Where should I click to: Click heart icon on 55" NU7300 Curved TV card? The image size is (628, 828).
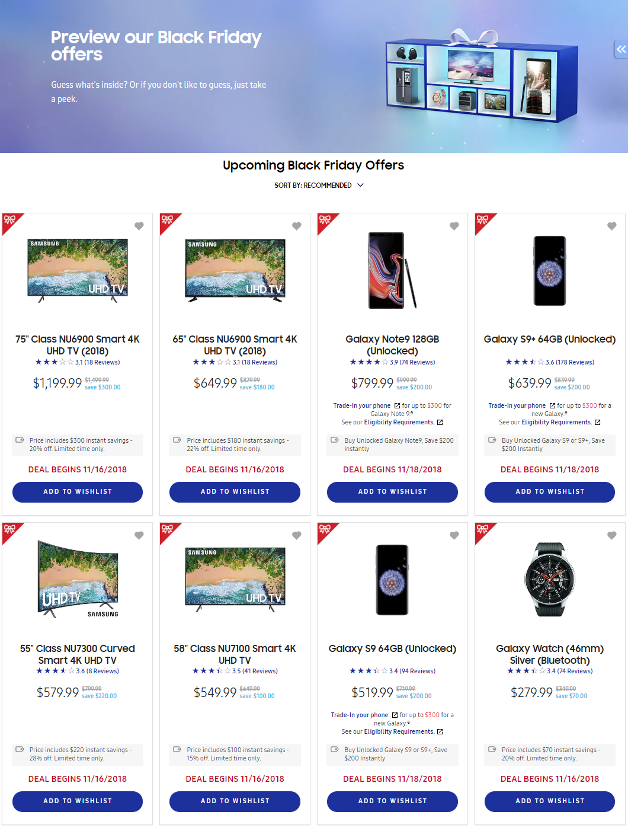(139, 535)
